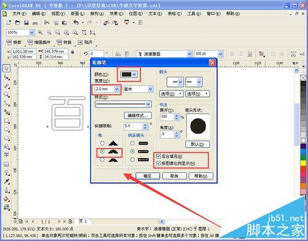The width and height of the screenshot is (308, 241).
Task: Click the Cut scissors icon
Action: coord(47,22)
